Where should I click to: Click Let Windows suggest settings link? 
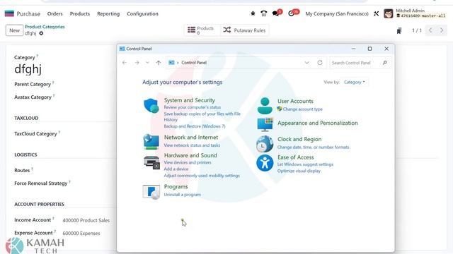click(x=305, y=164)
